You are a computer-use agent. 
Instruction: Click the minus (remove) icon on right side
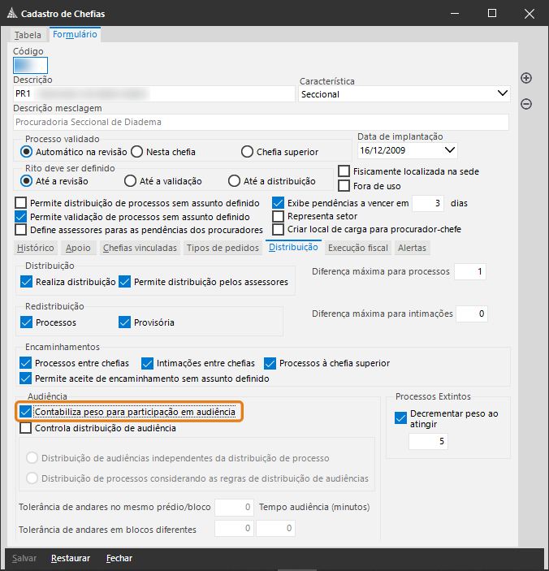coord(526,104)
